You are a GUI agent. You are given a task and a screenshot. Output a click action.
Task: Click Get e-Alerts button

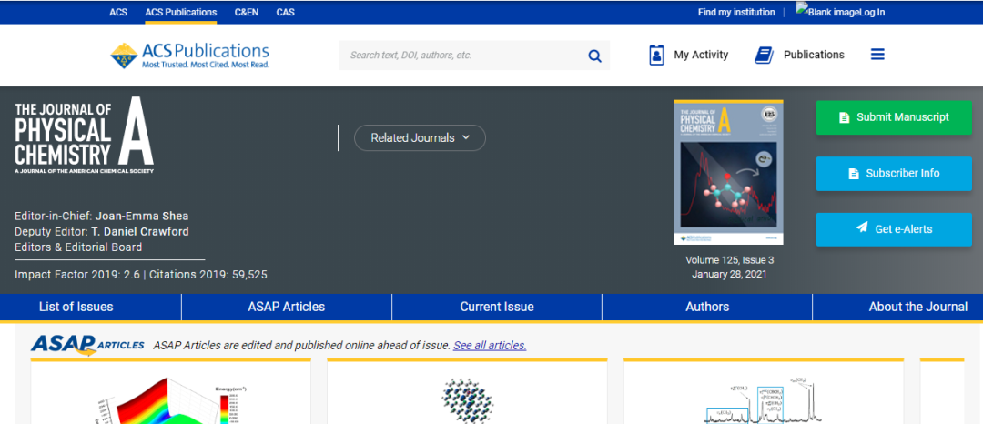pos(894,229)
